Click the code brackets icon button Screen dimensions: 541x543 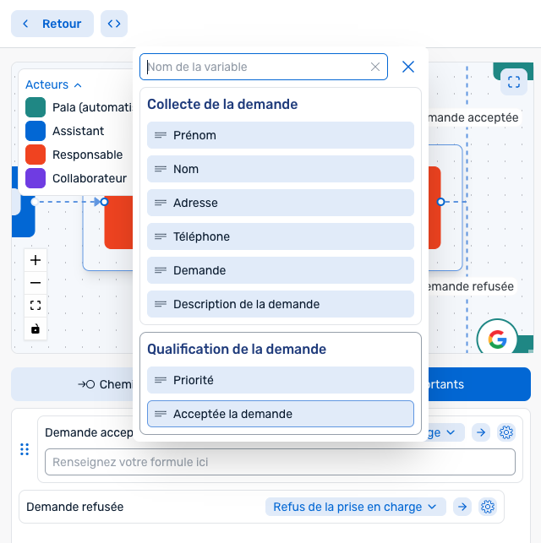coord(113,24)
